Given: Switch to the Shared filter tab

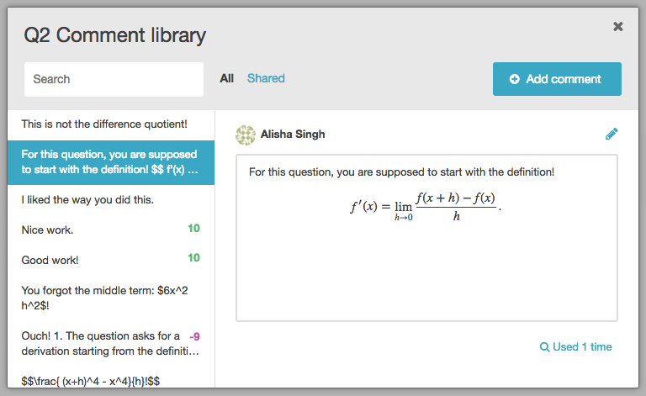Looking at the screenshot, I should [x=266, y=78].
